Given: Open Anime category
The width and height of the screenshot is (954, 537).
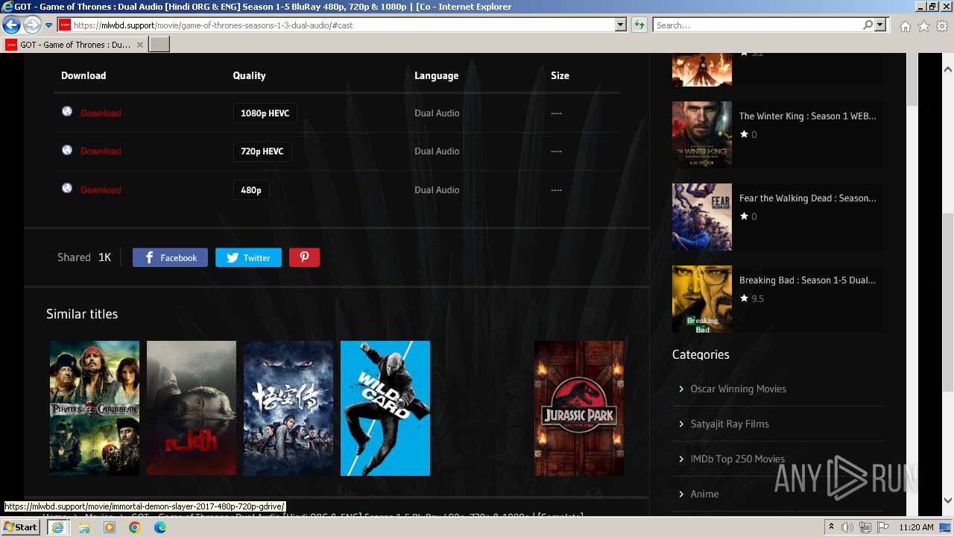Looking at the screenshot, I should pos(704,494).
